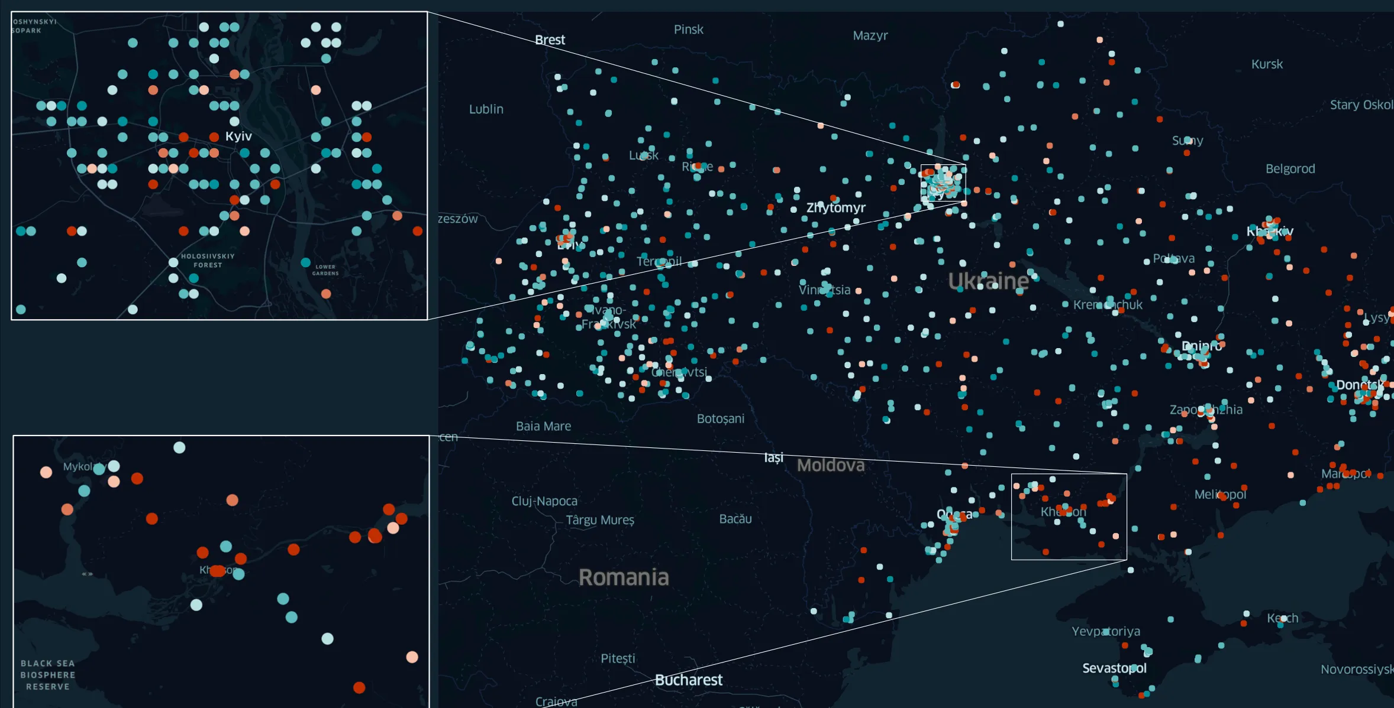Click the Stary Oskol city label

[x=1361, y=105]
